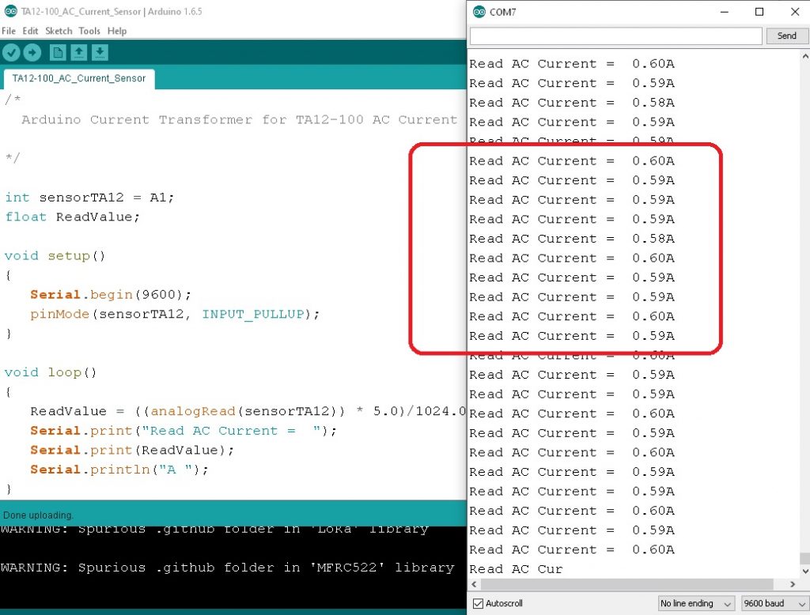Click the Arduino logo in the COM7 title bar

pos(479,12)
